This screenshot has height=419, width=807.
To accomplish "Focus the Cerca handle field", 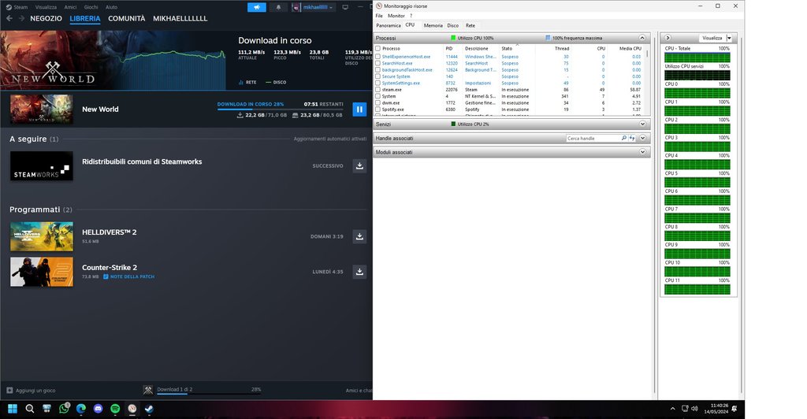I will tap(592, 139).
